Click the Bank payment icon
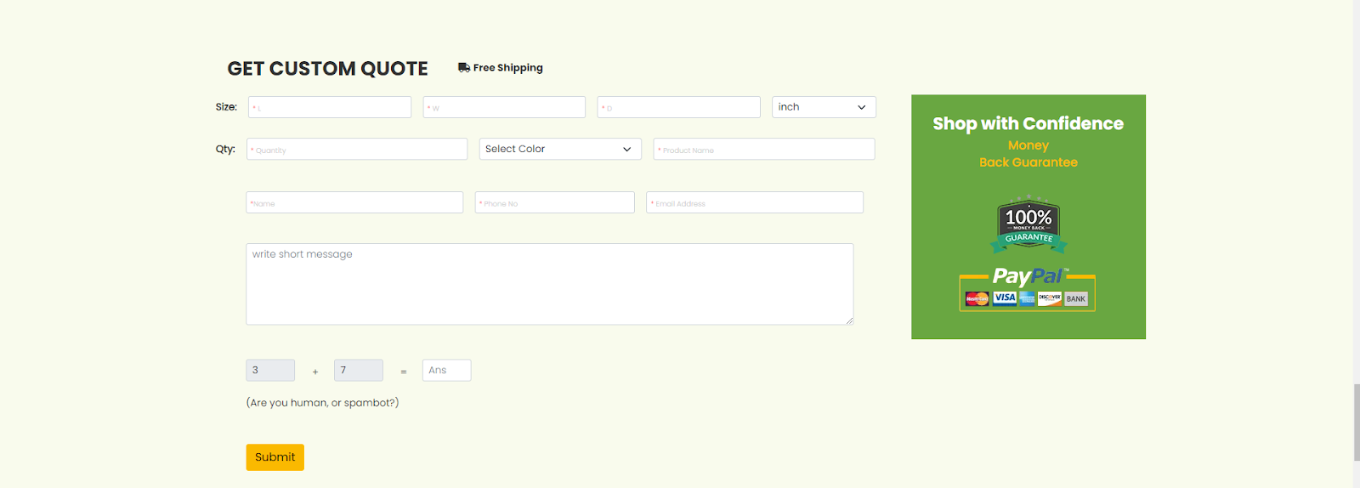The width and height of the screenshot is (1360, 488). tap(1076, 298)
